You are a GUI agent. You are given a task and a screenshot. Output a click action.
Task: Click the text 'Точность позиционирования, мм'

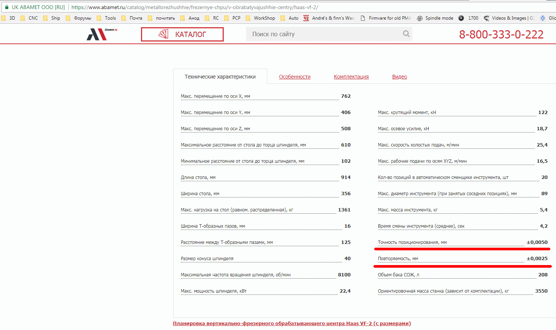[x=412, y=242]
